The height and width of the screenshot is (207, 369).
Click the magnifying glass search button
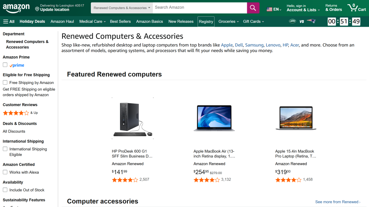click(253, 8)
